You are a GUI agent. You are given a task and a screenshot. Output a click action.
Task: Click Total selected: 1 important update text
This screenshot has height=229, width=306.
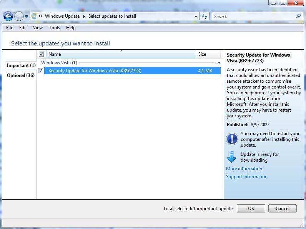198,209
